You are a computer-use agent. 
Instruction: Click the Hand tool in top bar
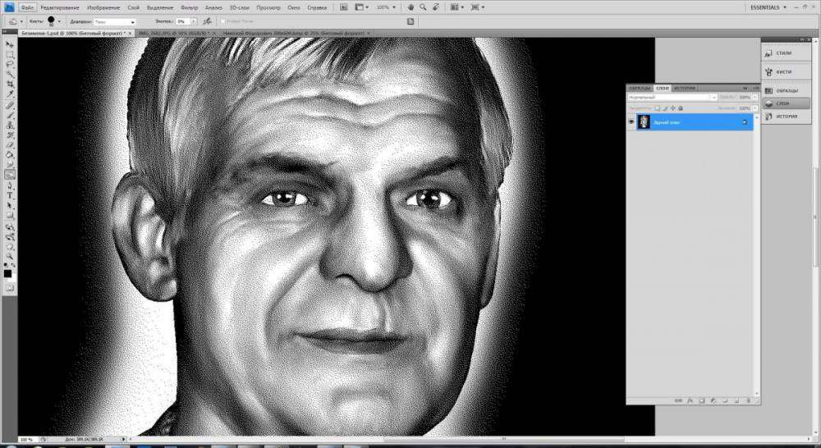tap(410, 7)
